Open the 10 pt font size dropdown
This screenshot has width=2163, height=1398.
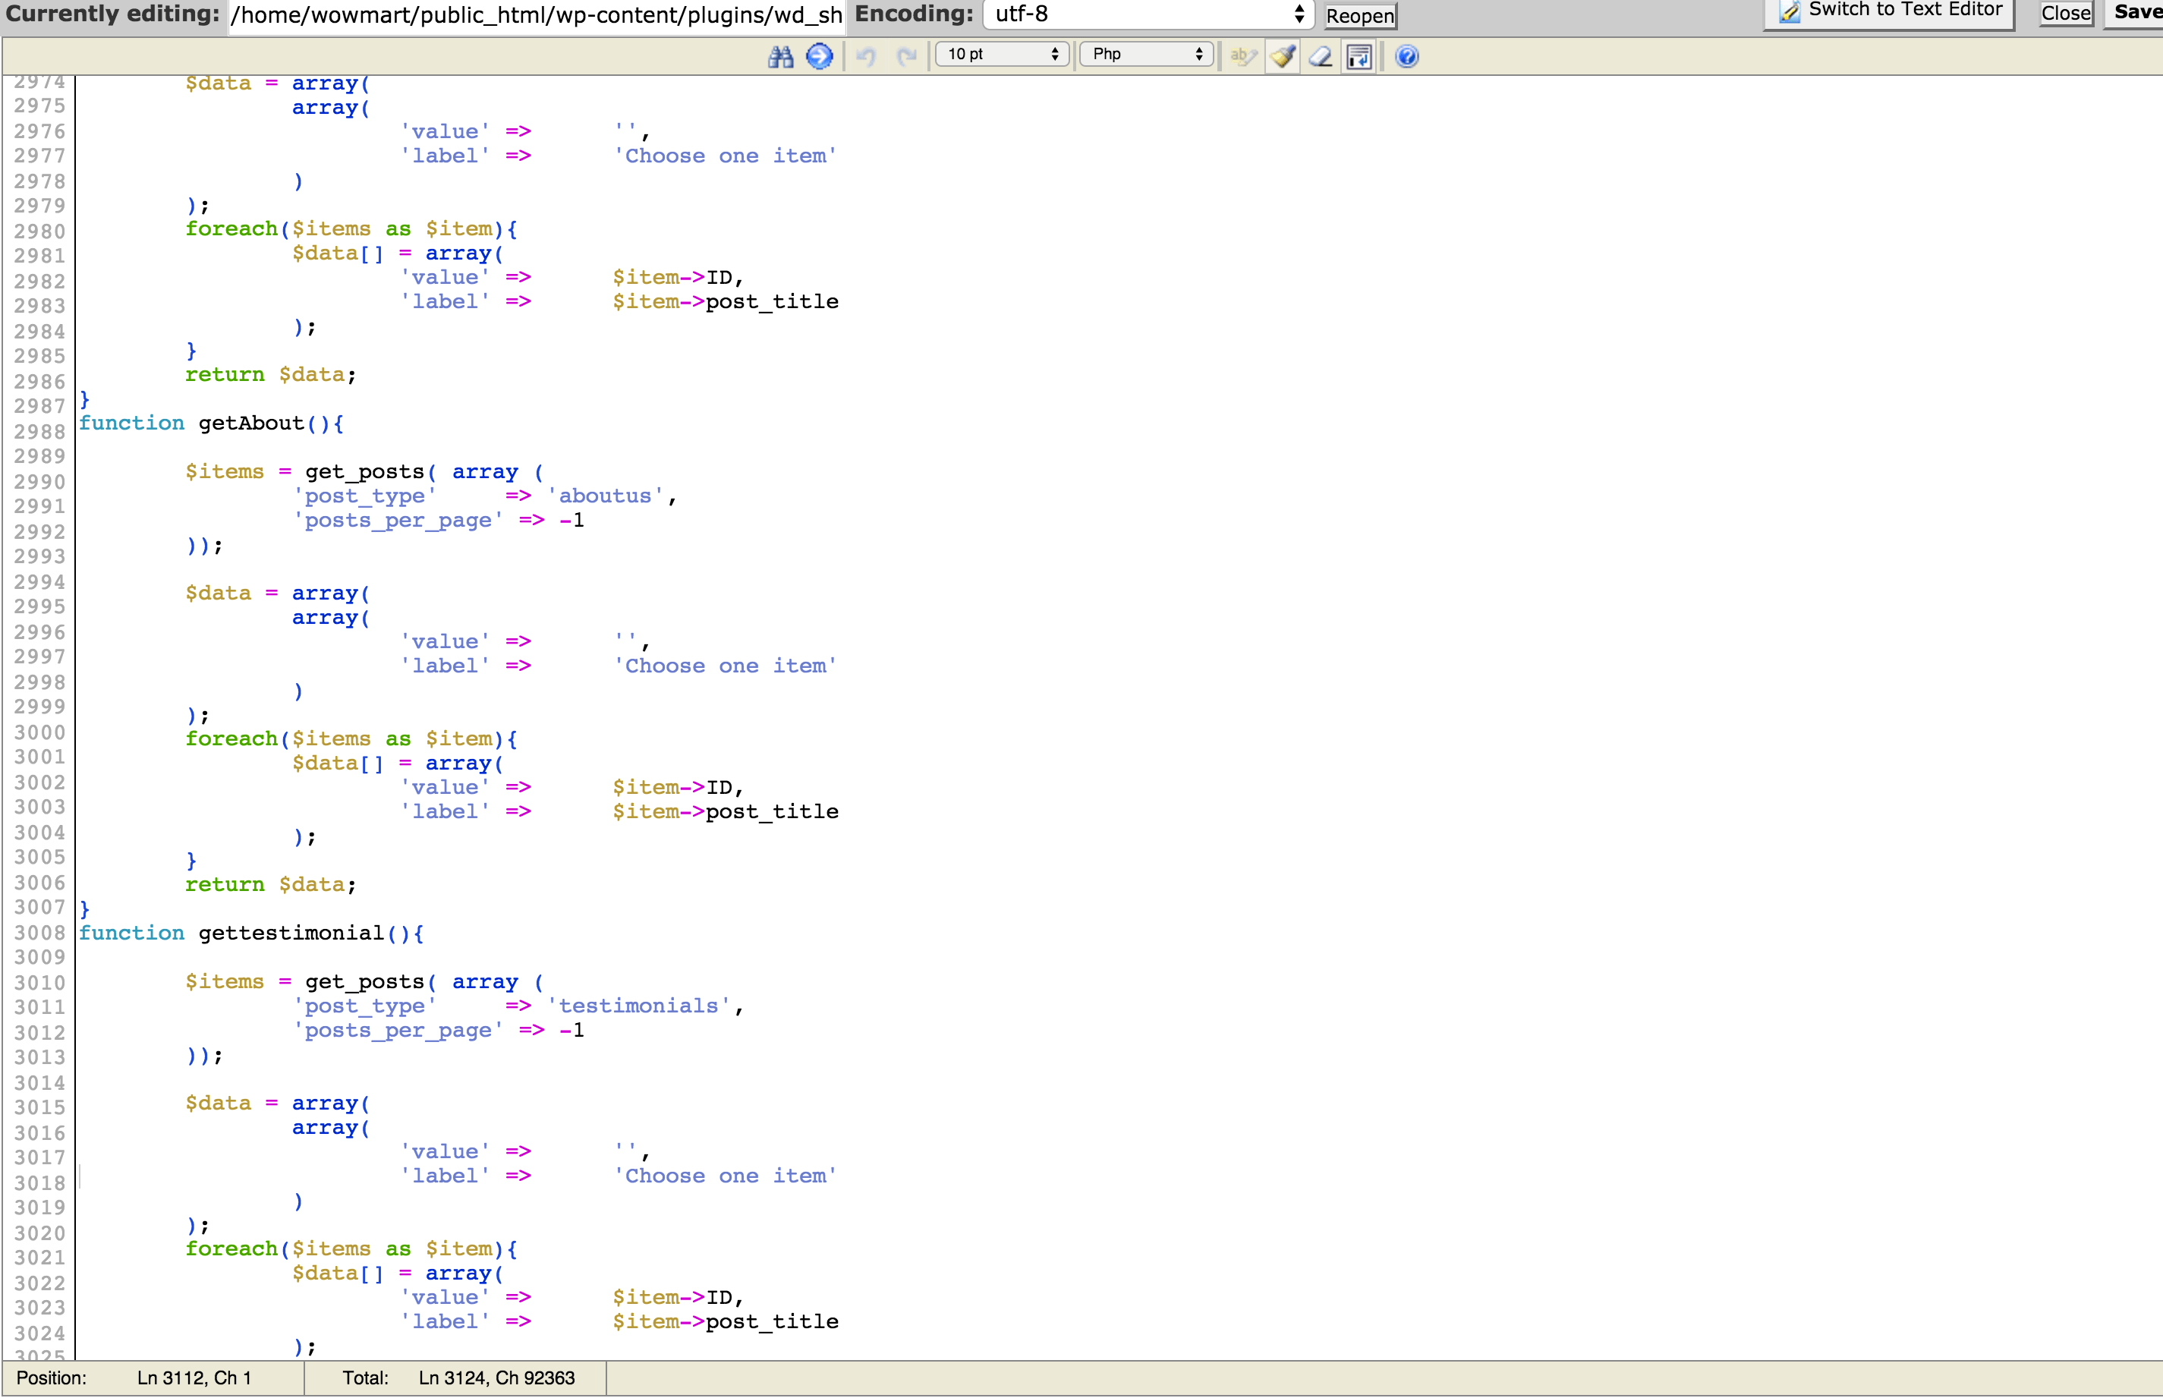(x=1002, y=55)
